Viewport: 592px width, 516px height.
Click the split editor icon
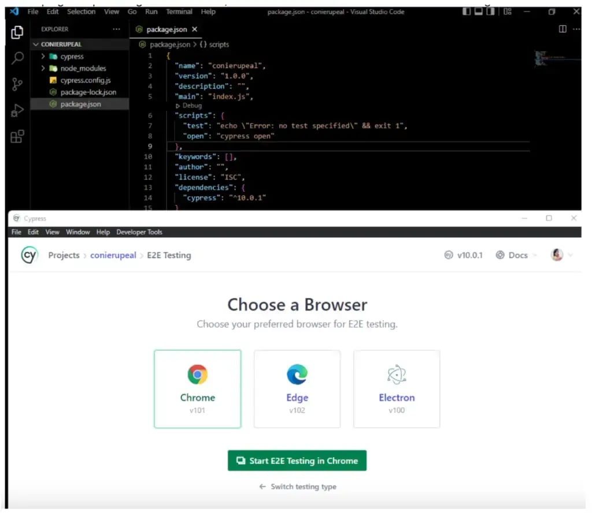pyautogui.click(x=563, y=29)
